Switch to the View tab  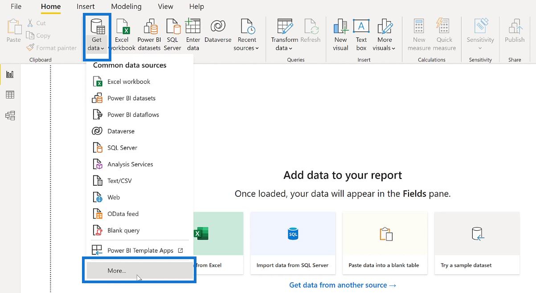166,6
